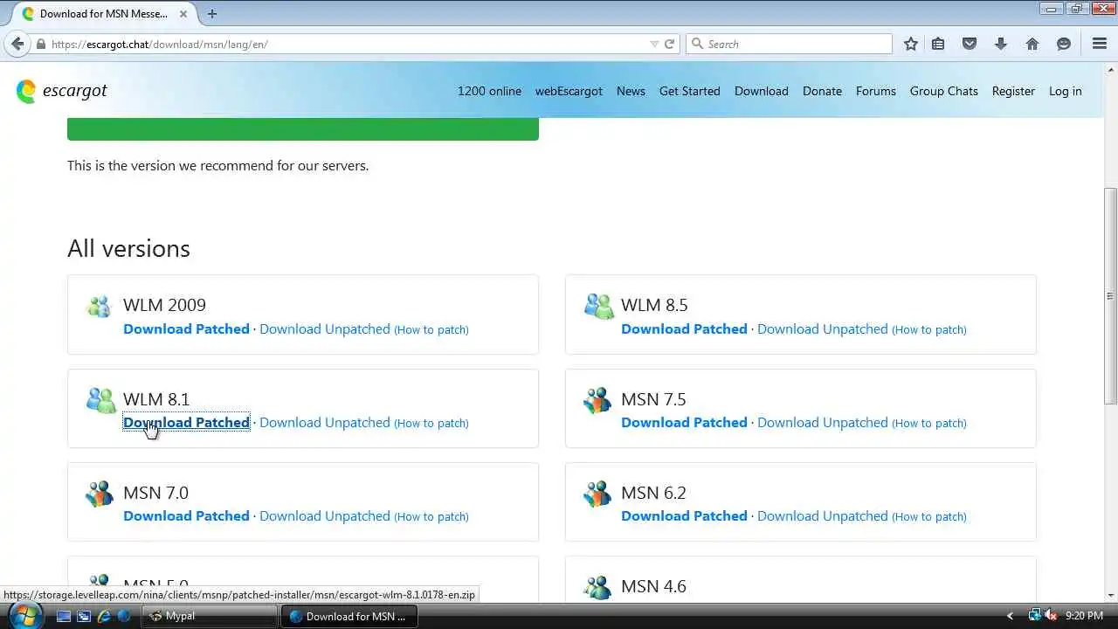Image resolution: width=1118 pixels, height=629 pixels.
Task: Click the WLM 8.1 messenger icon
Action: coord(101,400)
